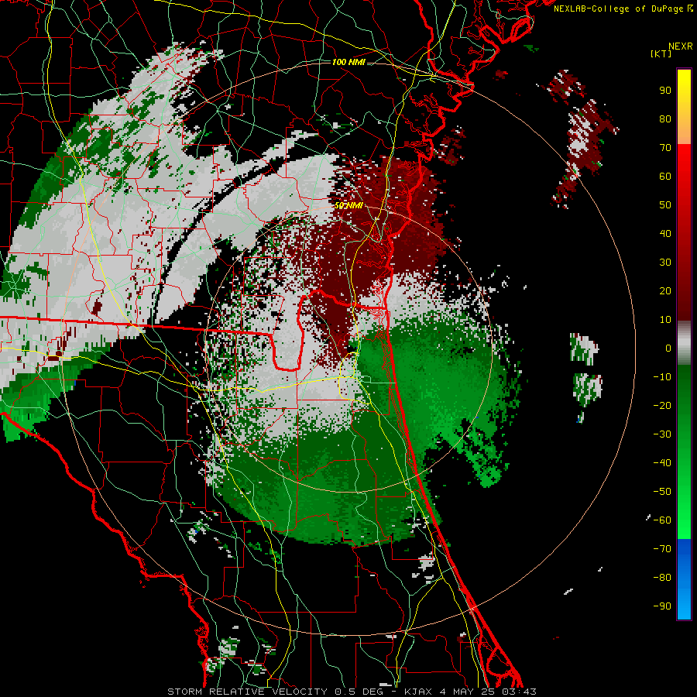
Task: Select the -60 scale label
Action: (x=662, y=520)
